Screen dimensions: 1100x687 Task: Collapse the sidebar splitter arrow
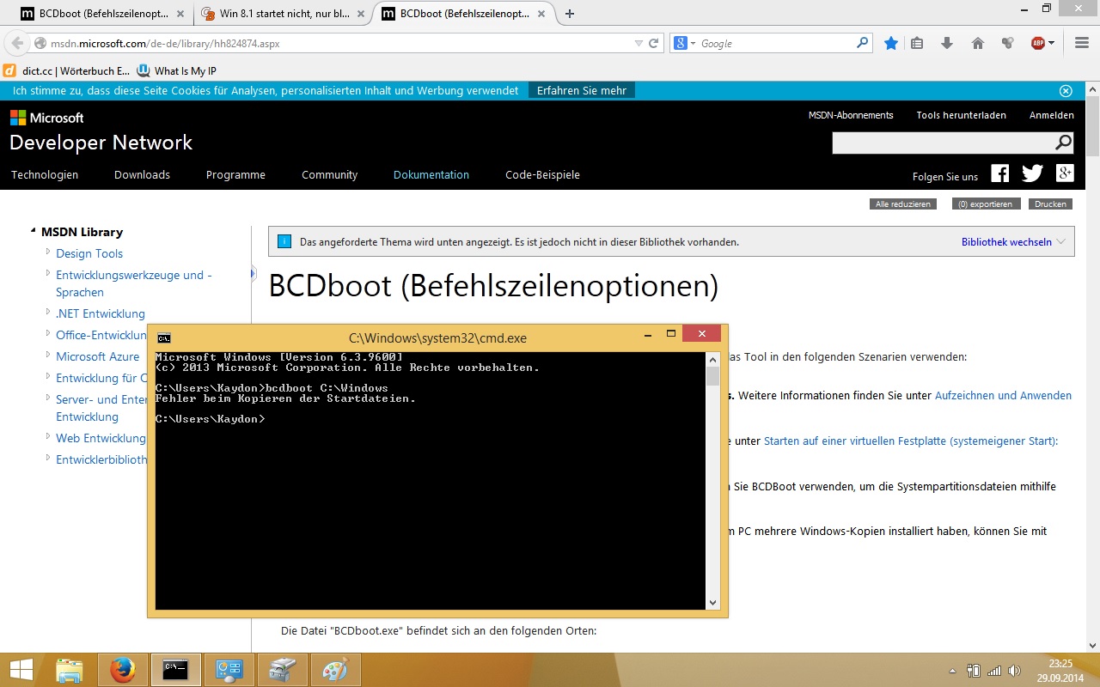[254, 274]
